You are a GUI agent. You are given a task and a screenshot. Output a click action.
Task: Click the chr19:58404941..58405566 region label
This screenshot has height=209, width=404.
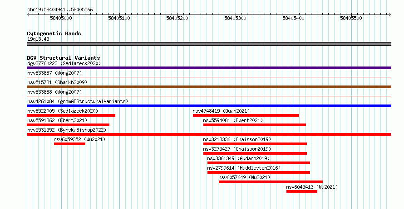(x=60, y=10)
